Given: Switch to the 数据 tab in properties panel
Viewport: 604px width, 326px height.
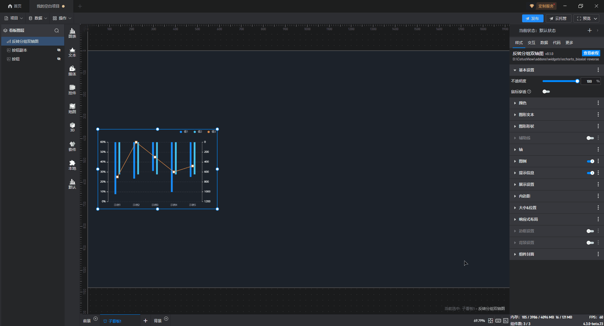Looking at the screenshot, I should (544, 43).
